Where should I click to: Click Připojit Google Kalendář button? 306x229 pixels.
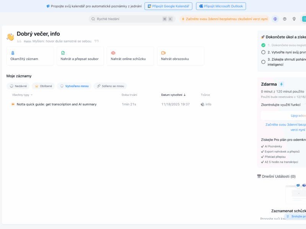(x=168, y=6)
